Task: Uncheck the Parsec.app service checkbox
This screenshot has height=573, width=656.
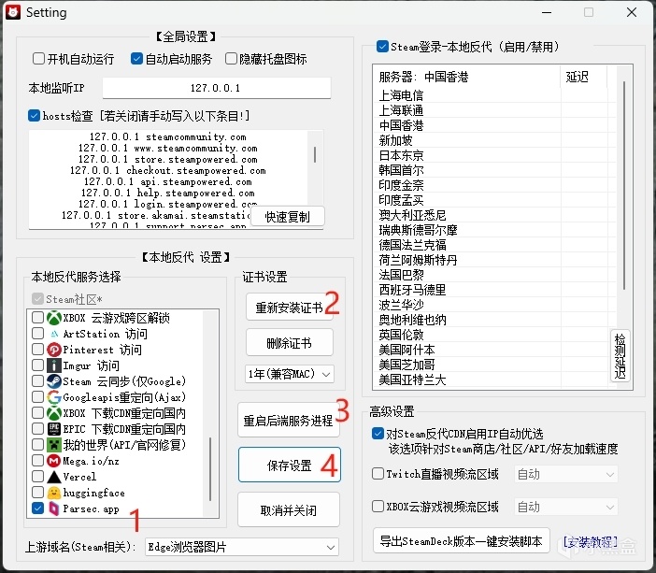Action: (x=38, y=509)
